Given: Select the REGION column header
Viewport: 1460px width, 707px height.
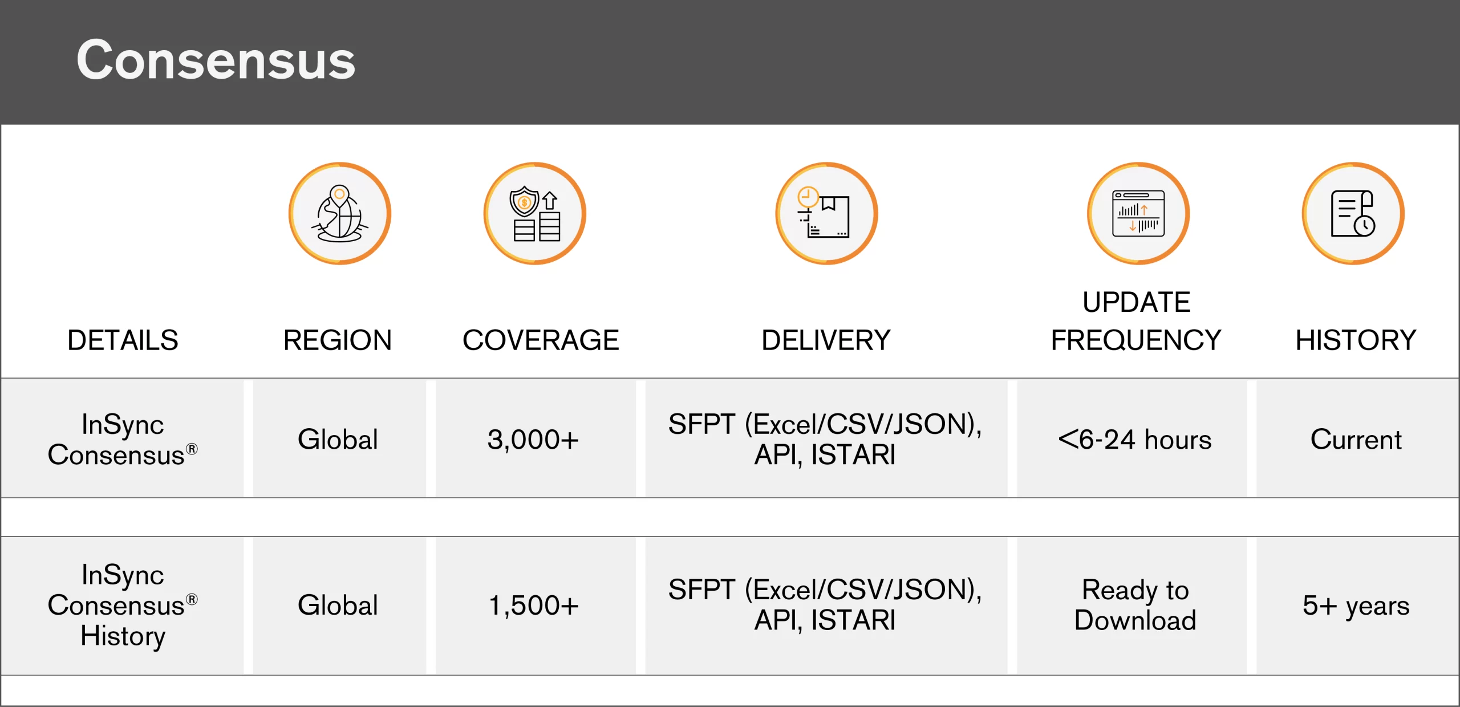Looking at the screenshot, I should [338, 340].
